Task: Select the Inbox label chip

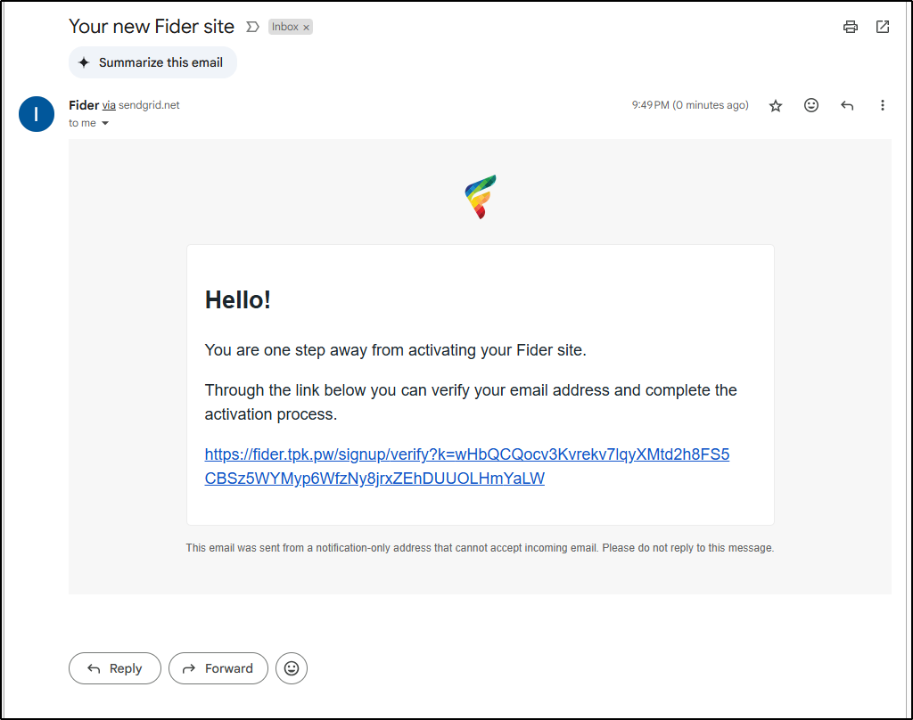Action: [x=285, y=27]
